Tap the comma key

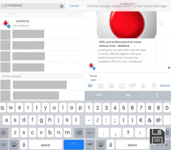tap(116, 133)
